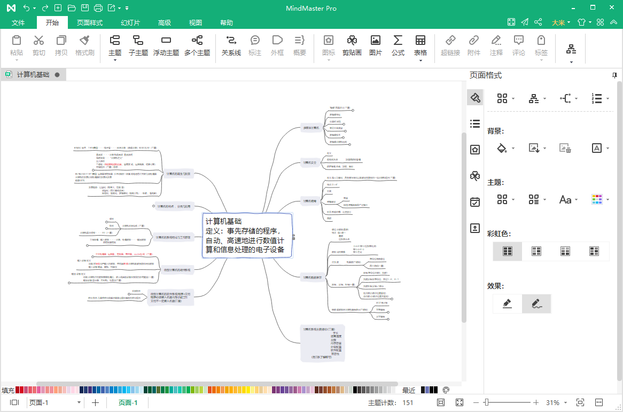The width and height of the screenshot is (623, 412).
Task: Select the fourth rainbow color option
Action: pyautogui.click(x=594, y=251)
